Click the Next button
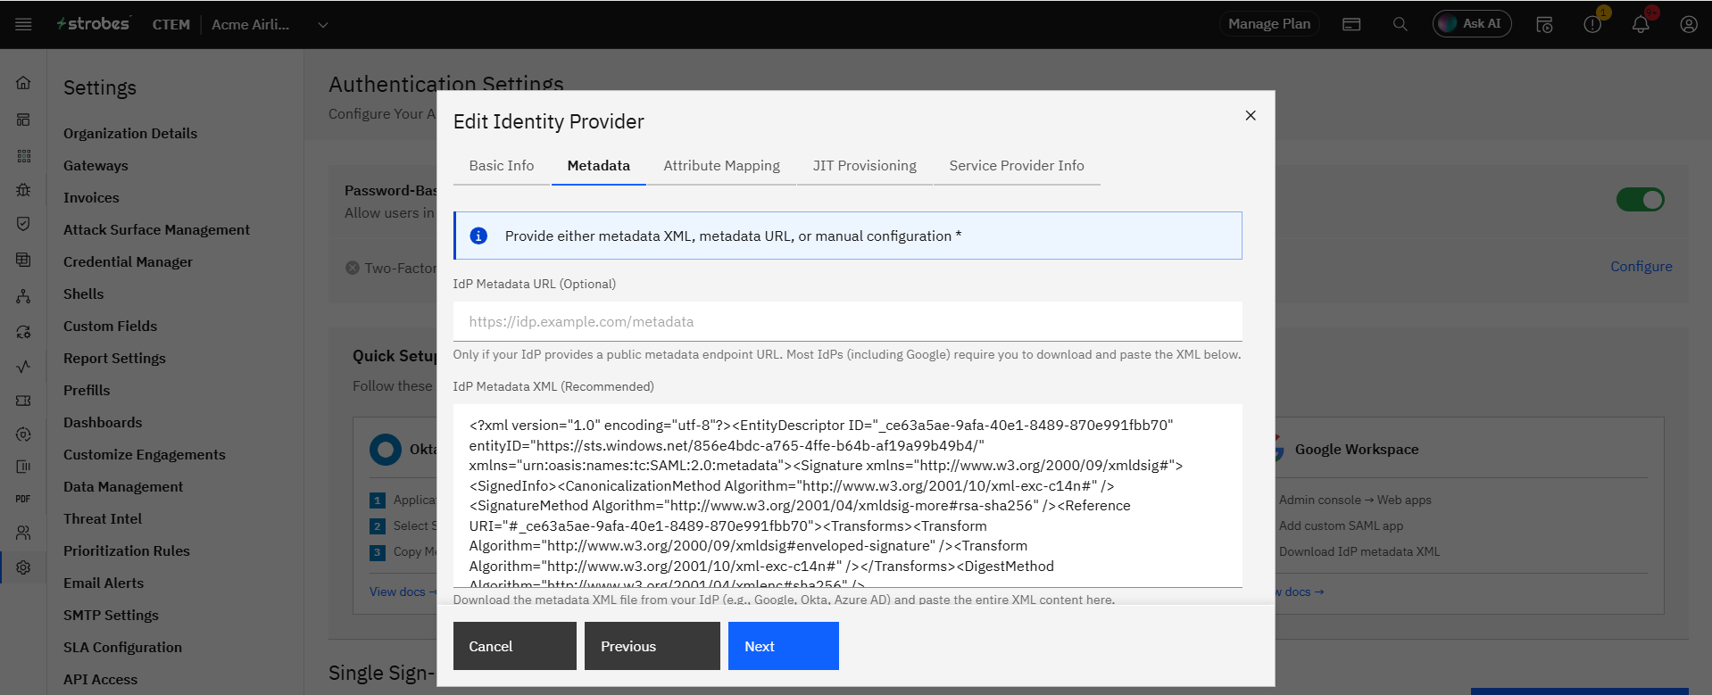Viewport: 1712px width, 695px height. (784, 646)
